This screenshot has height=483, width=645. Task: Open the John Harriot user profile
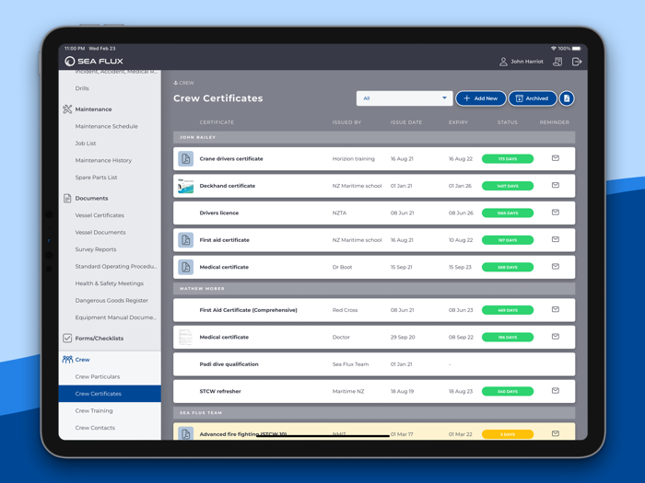click(522, 62)
